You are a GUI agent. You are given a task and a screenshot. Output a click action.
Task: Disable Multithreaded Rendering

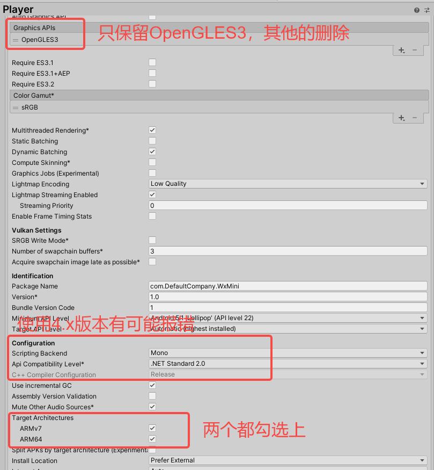[x=152, y=130]
